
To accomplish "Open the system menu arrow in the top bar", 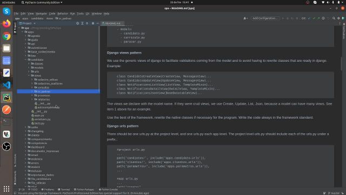I will (343, 2).
